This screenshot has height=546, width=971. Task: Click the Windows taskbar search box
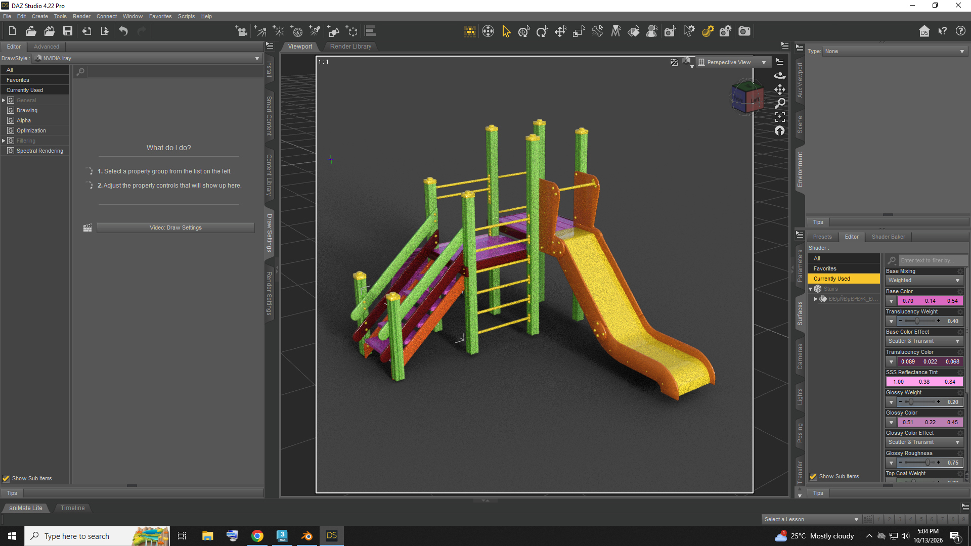tap(96, 536)
